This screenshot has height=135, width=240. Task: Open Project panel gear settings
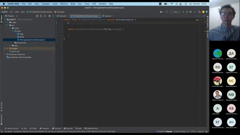[49, 16]
